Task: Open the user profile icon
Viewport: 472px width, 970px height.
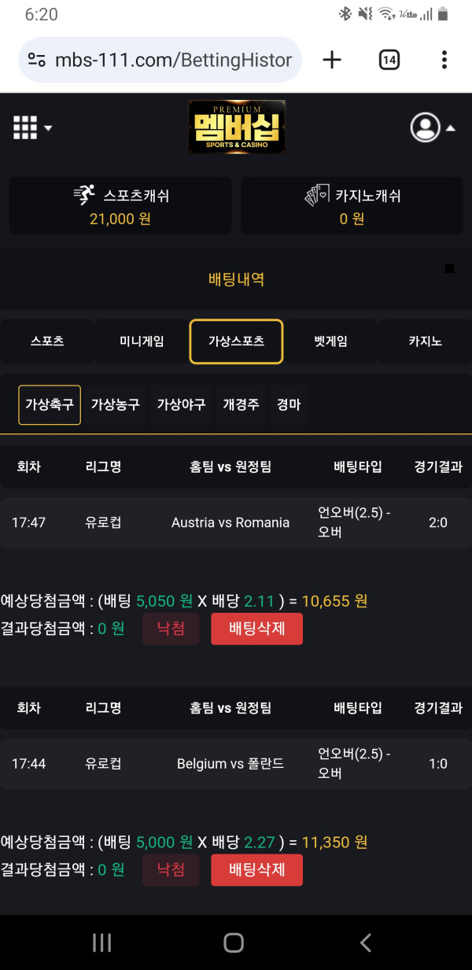Action: pos(425,127)
